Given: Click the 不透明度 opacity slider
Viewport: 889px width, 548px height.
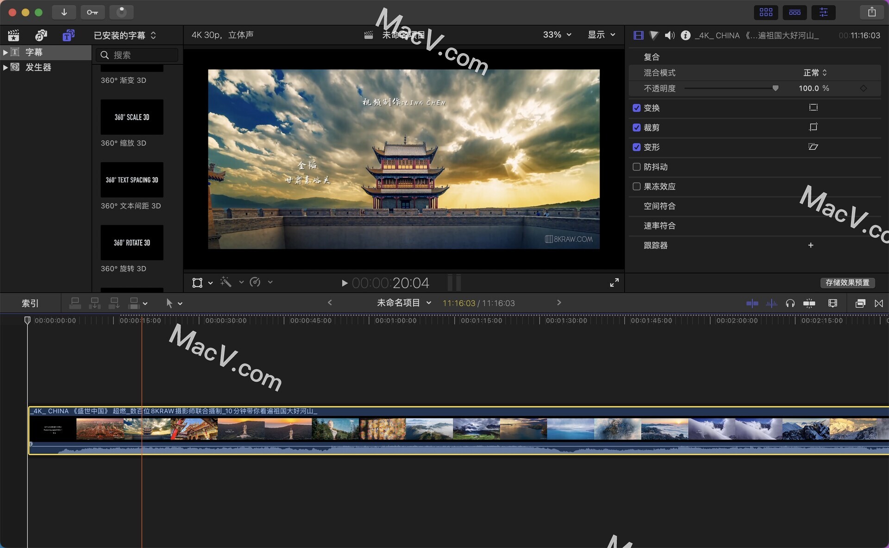Looking at the screenshot, I should pyautogui.click(x=732, y=88).
